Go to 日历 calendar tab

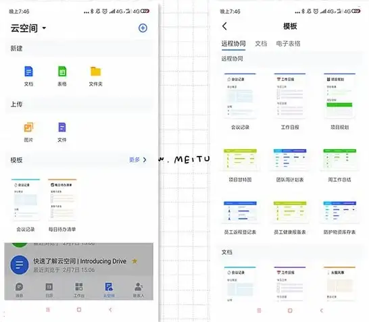click(49, 290)
